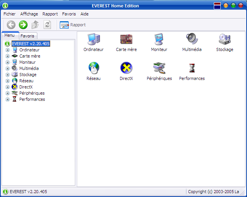Click the EVEREST info icon in the tree root
247x197 pixels.
click(7, 44)
